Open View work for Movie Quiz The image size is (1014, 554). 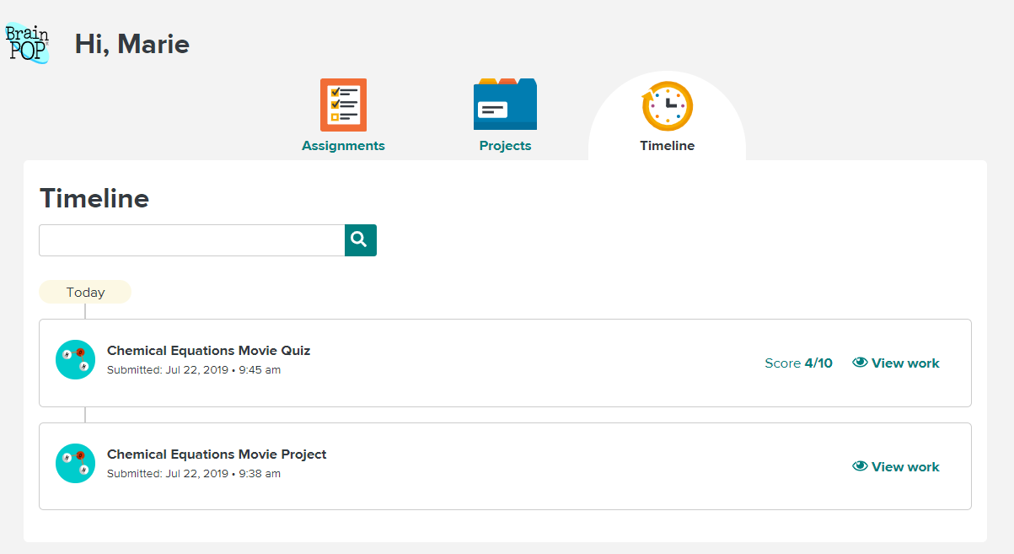(x=904, y=363)
